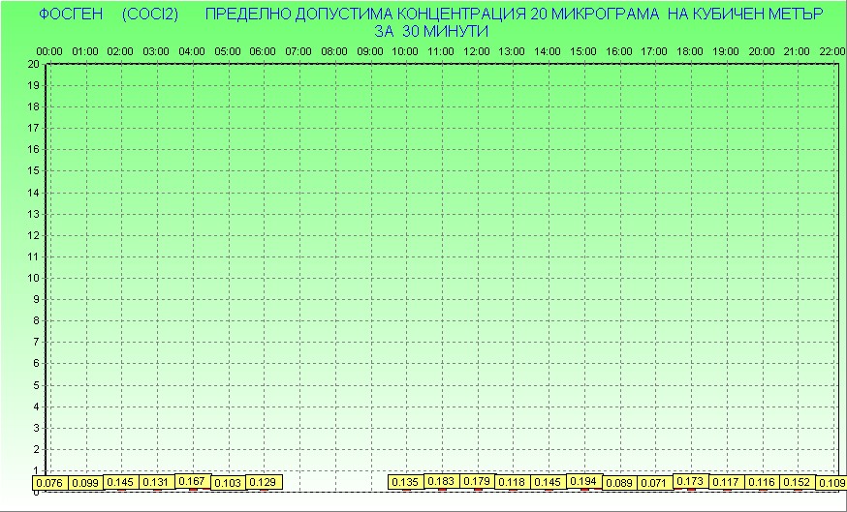This screenshot has height=512, width=847.
Task: Pick the 0.129 value label
Action: pos(263,482)
